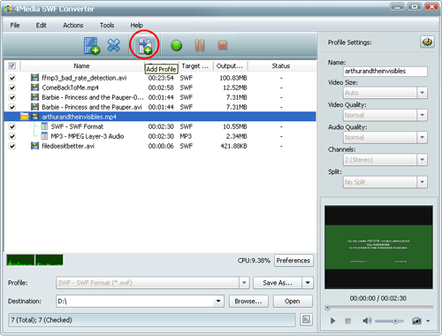Open the Video Size dropdown
This screenshot has height=336, width=442.
422,93
